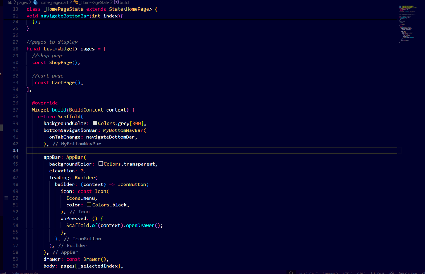
Task: Click 'Icons.menu,' in line 50
Action: tap(82, 198)
